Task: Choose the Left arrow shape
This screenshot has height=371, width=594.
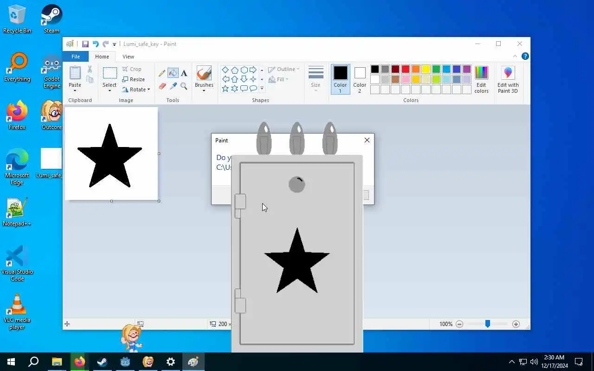Action: pos(225,79)
